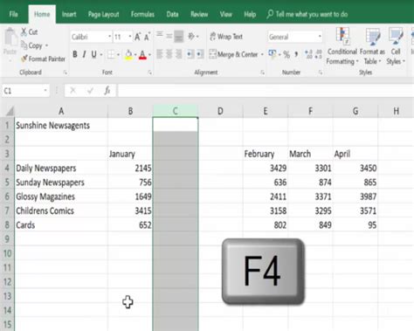
Task: Align text right in cell
Action: click(x=179, y=54)
